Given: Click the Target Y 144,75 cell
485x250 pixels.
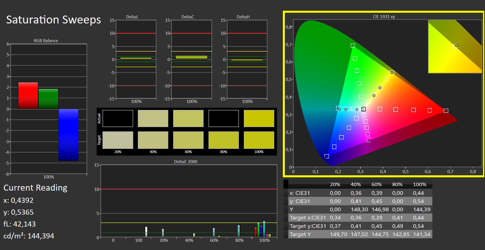Looking at the screenshot, I should point(380,234).
